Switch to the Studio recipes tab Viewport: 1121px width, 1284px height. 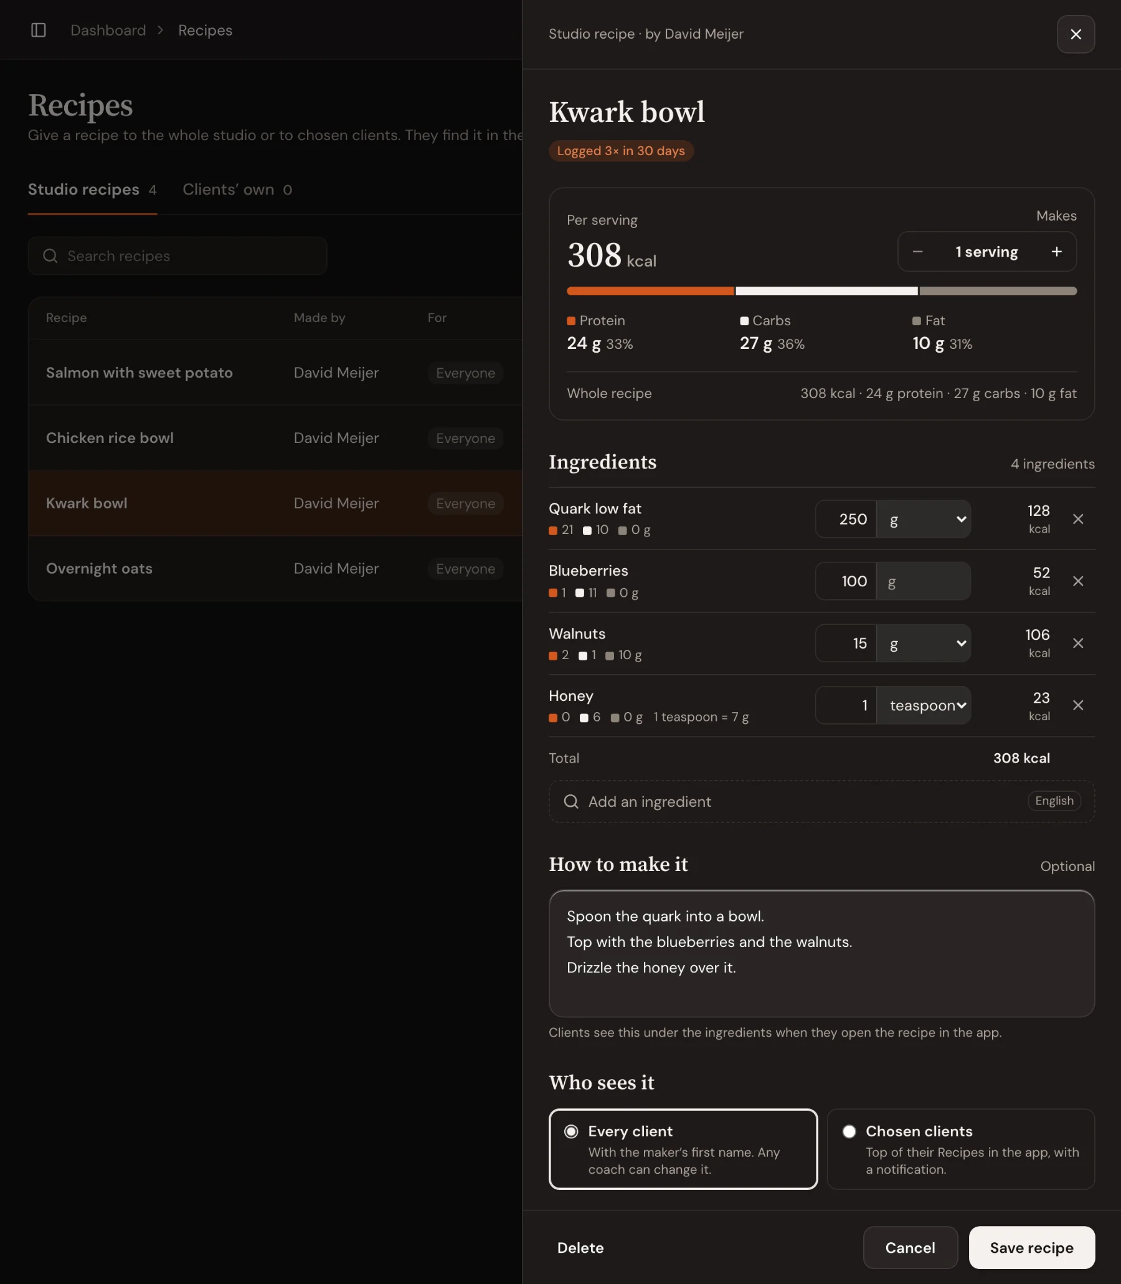pyautogui.click(x=92, y=189)
